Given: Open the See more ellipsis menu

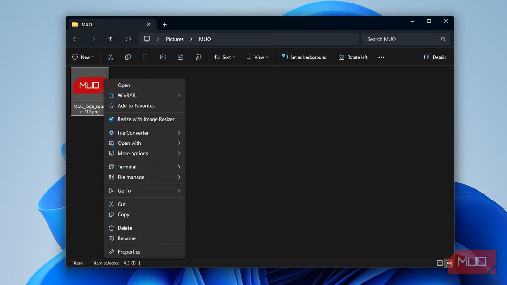Looking at the screenshot, I should 381,57.
